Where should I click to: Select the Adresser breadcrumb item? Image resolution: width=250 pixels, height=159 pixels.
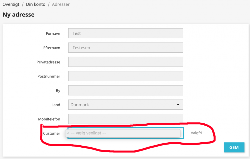(x=61, y=4)
